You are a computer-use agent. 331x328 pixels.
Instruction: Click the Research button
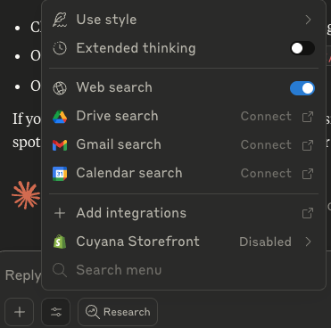pos(118,312)
